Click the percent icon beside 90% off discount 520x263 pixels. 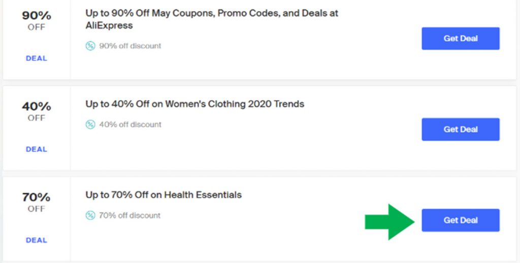tap(90, 46)
